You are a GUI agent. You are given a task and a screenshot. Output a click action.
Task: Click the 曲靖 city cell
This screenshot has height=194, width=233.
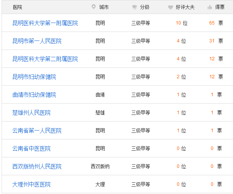point(100,95)
